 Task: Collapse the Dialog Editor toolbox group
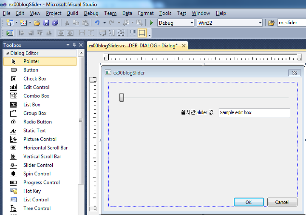click(7, 53)
